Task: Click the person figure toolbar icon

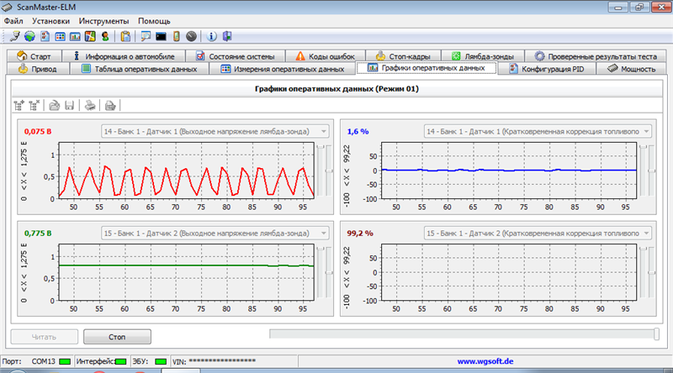Action: click(x=105, y=36)
